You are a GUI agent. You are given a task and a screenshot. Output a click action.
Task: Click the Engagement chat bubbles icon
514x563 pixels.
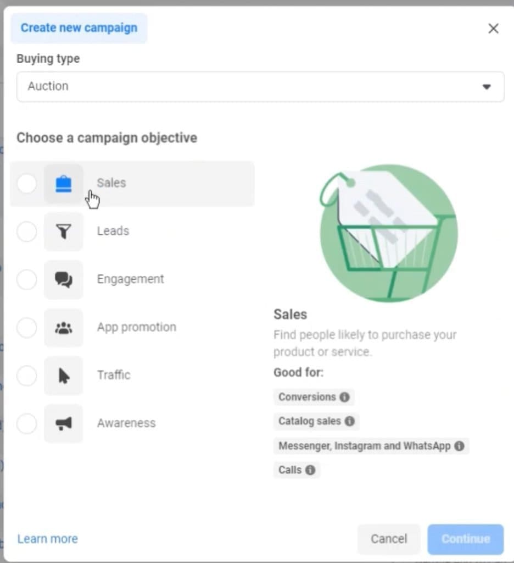[x=64, y=280]
